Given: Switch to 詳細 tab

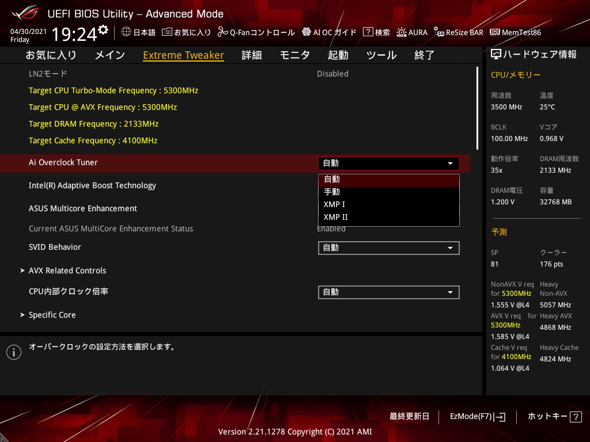Looking at the screenshot, I should pyautogui.click(x=252, y=55).
